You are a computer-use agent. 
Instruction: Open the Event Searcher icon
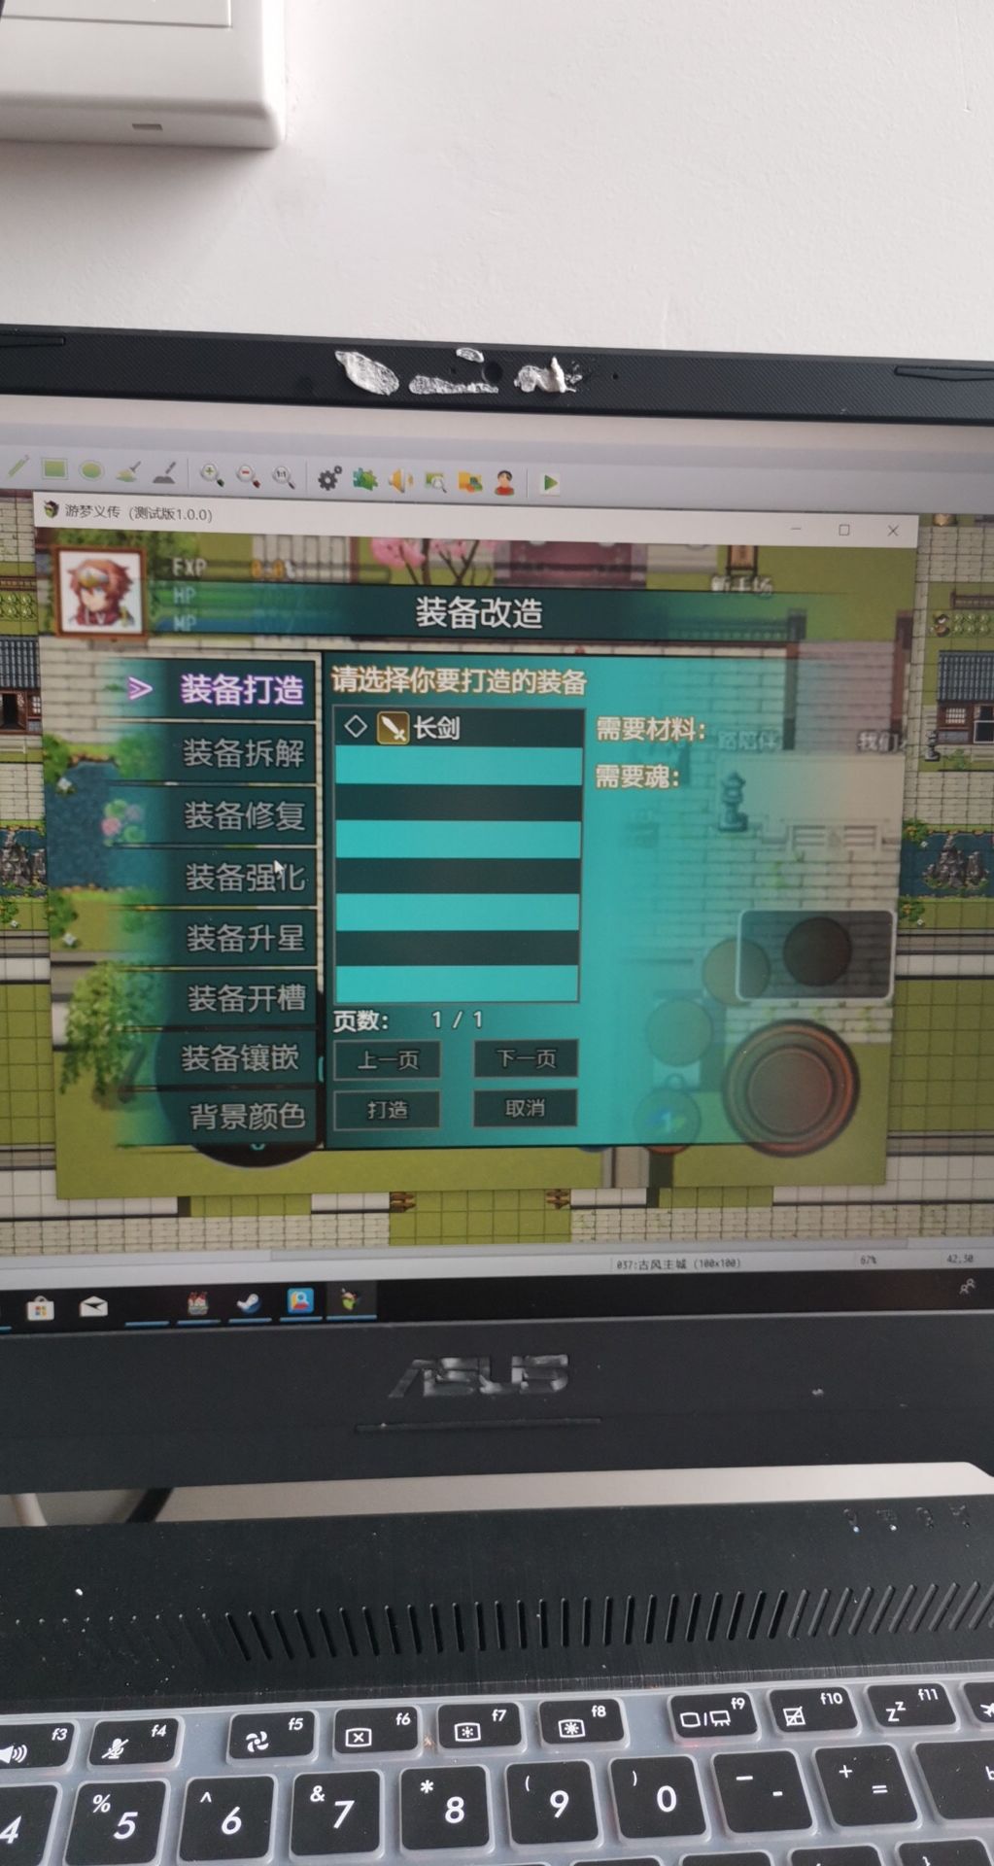coord(435,481)
